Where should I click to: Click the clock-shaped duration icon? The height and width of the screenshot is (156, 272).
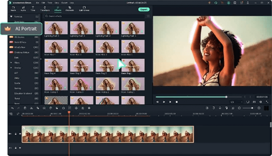(x=63, y=108)
